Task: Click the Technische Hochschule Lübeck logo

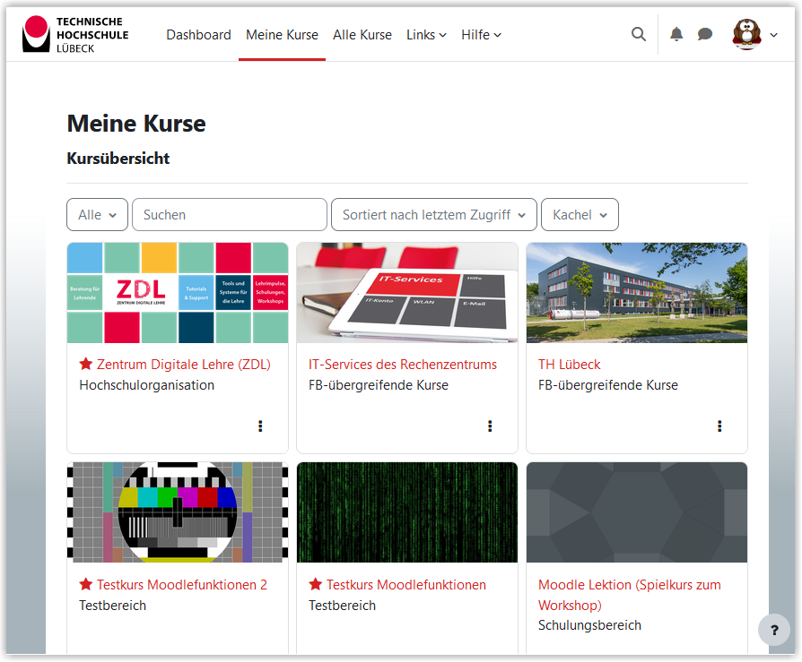Action: coord(75,34)
